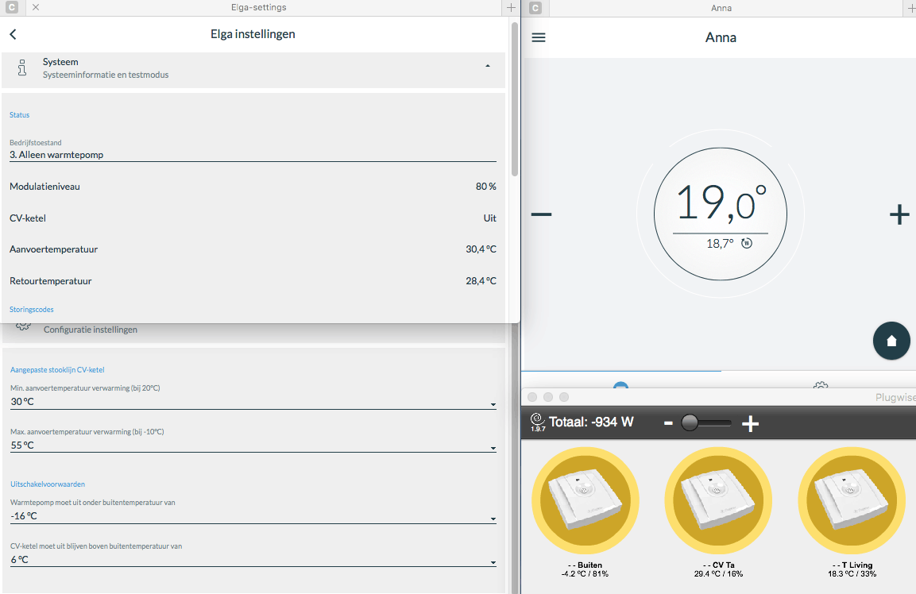Select the CV Ta plug device
The image size is (916, 594).
click(718, 500)
